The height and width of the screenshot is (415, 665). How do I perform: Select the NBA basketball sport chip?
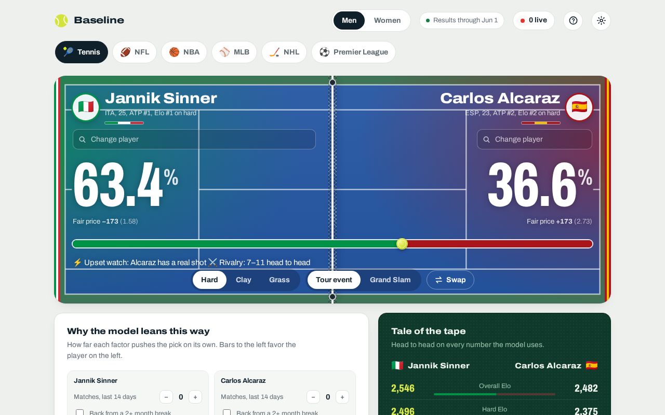(x=184, y=52)
